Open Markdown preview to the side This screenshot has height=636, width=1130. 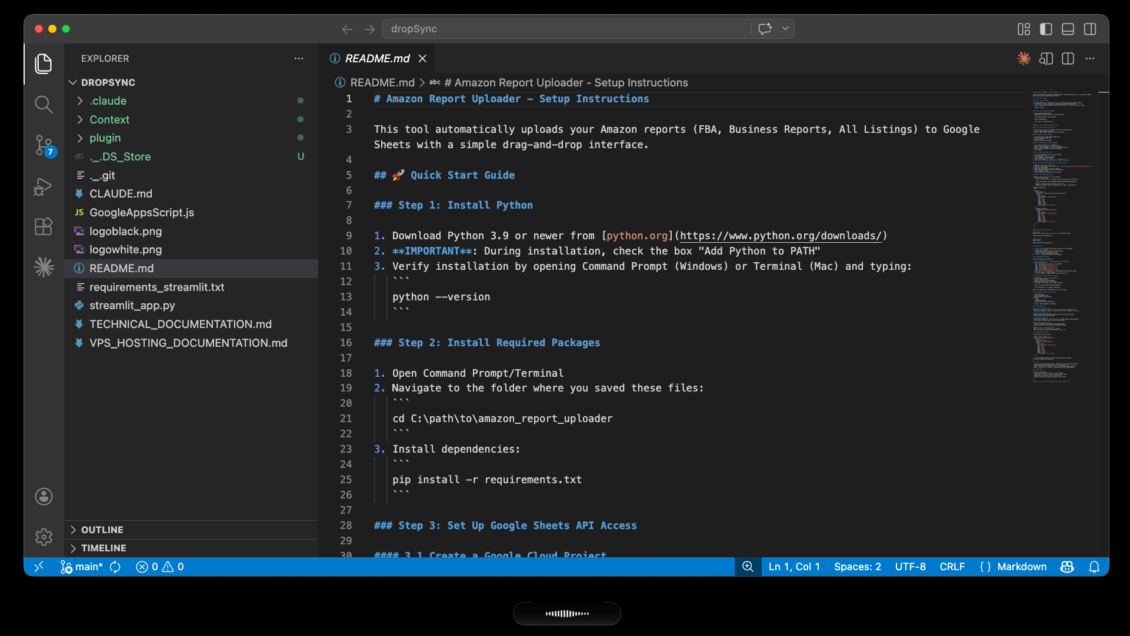(x=1046, y=58)
